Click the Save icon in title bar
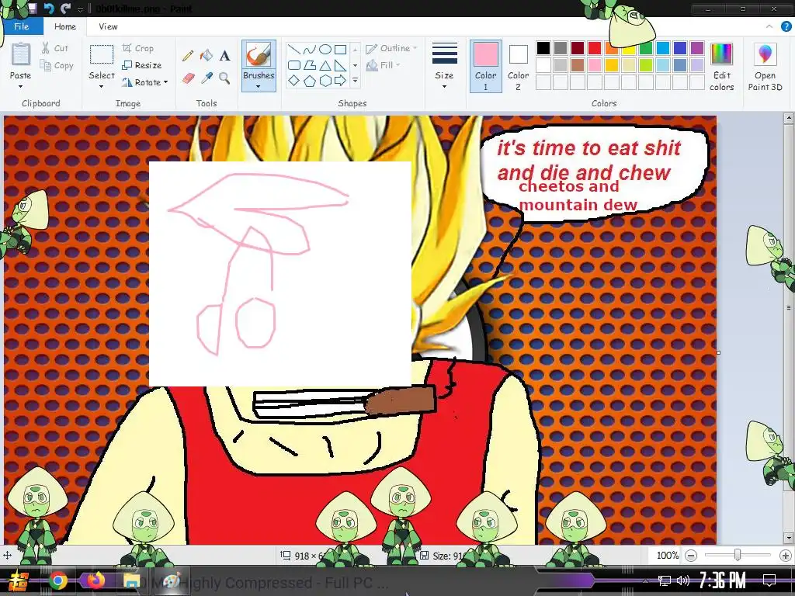Screen dimensions: 795x596 pyautogui.click(x=32, y=8)
